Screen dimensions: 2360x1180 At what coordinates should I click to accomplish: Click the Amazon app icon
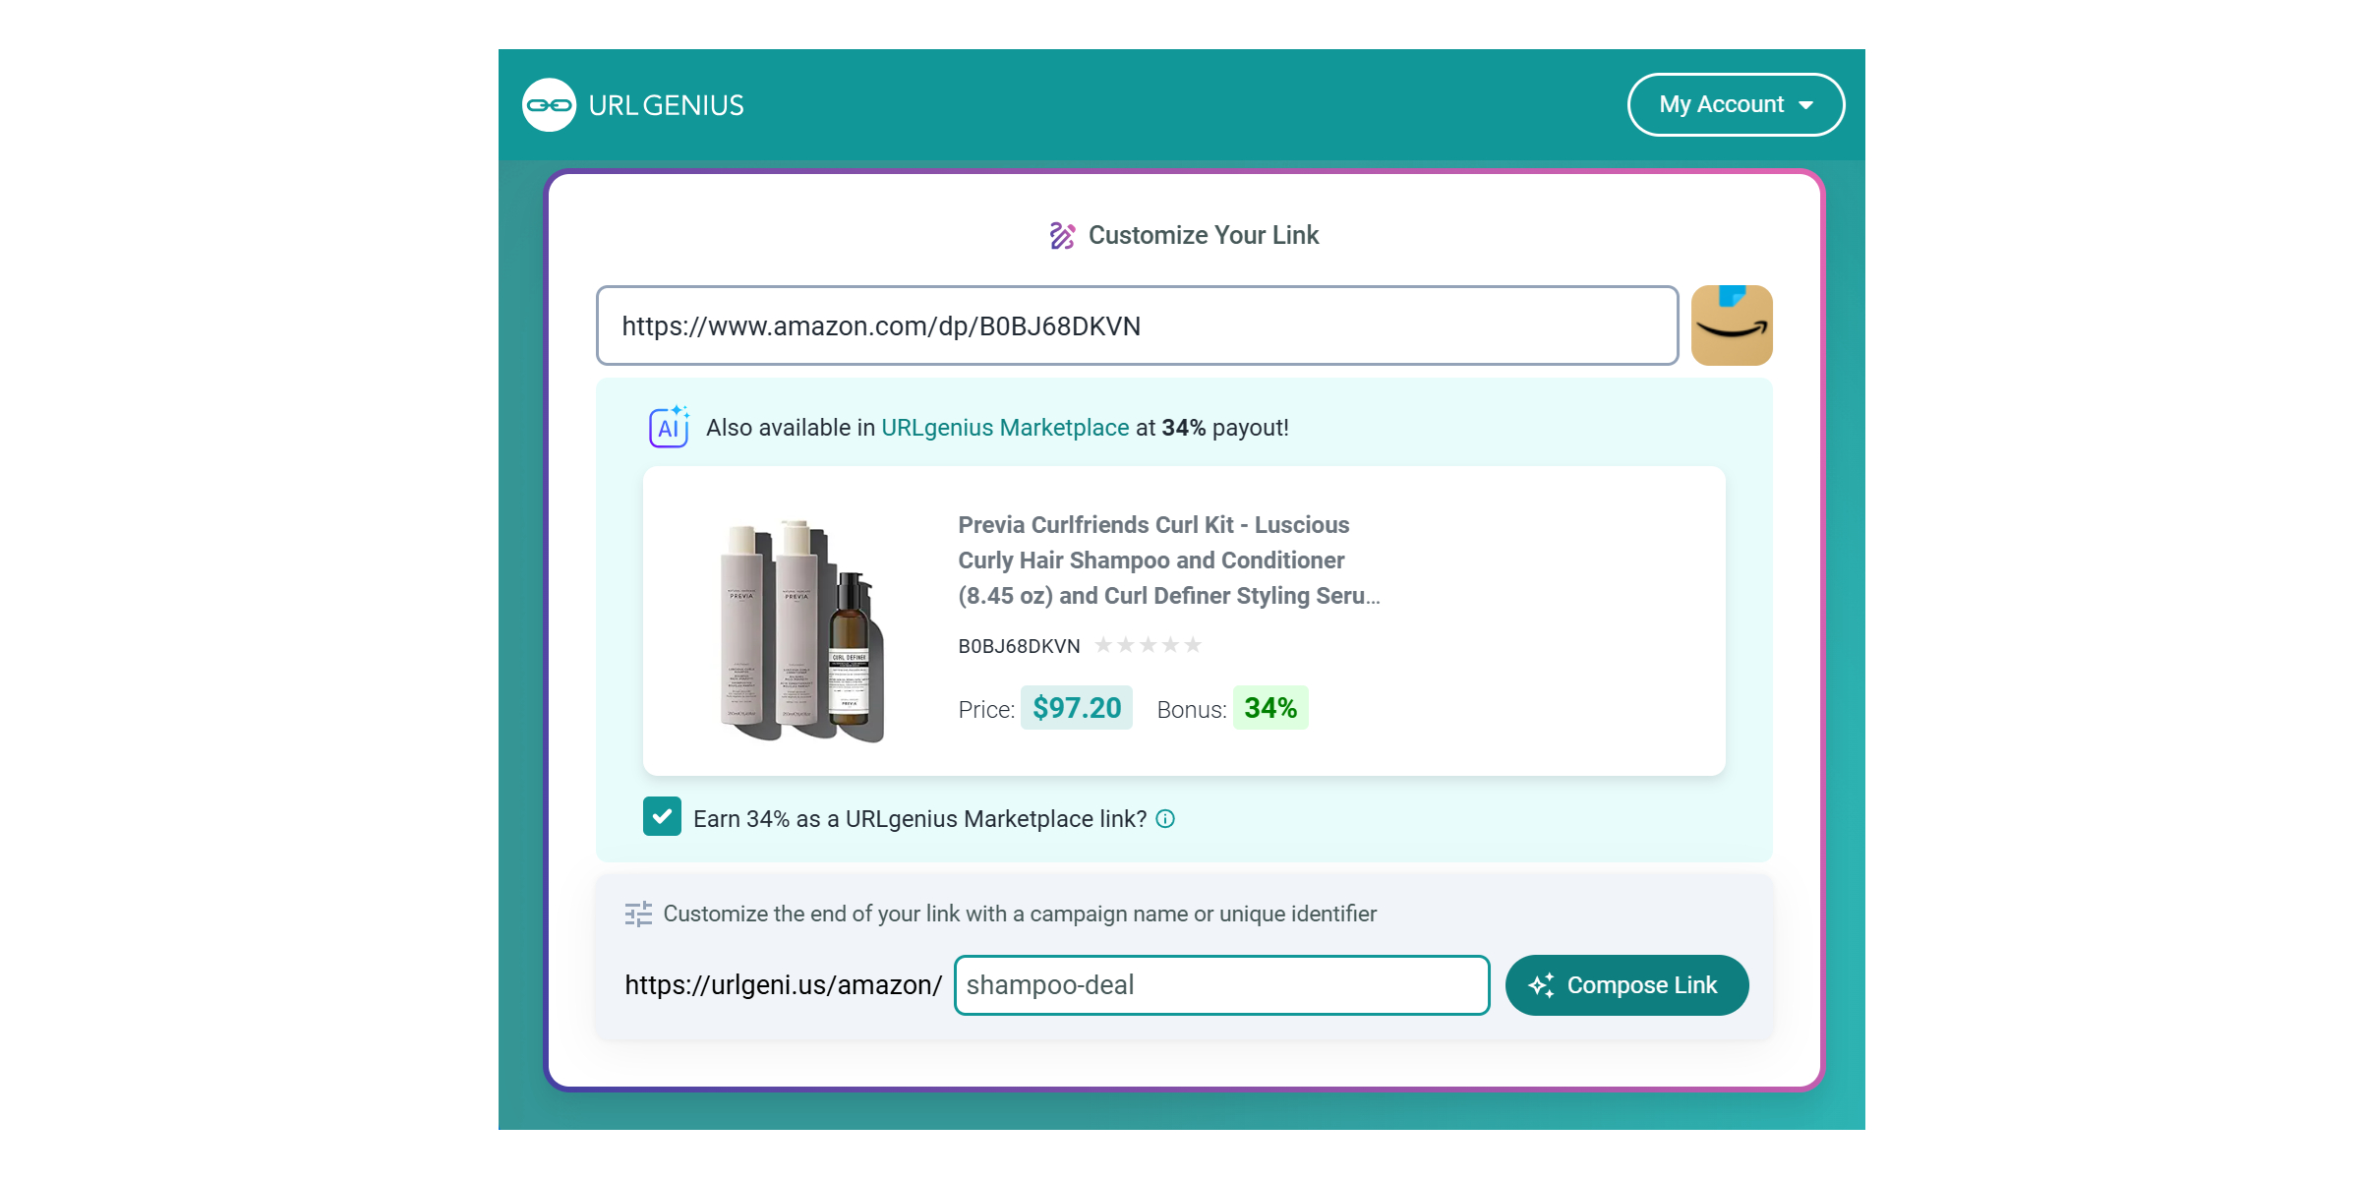click(x=1731, y=325)
